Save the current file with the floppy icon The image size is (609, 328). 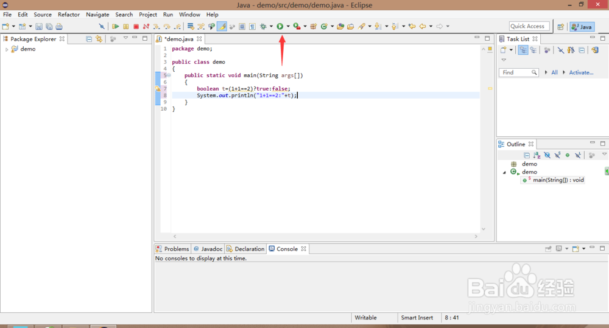(39, 26)
